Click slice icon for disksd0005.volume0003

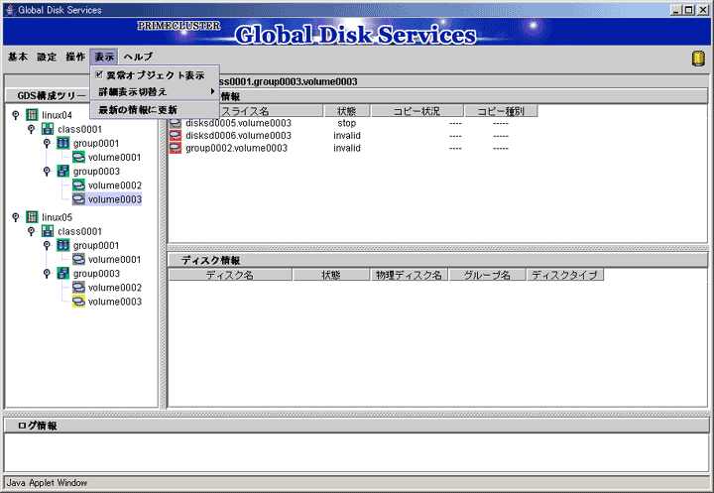point(176,123)
